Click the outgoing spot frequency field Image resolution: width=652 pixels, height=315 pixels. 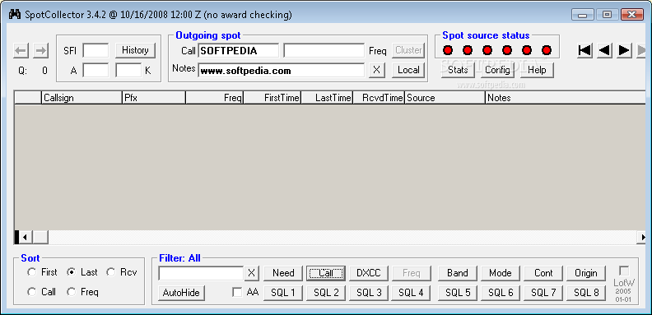pos(324,51)
